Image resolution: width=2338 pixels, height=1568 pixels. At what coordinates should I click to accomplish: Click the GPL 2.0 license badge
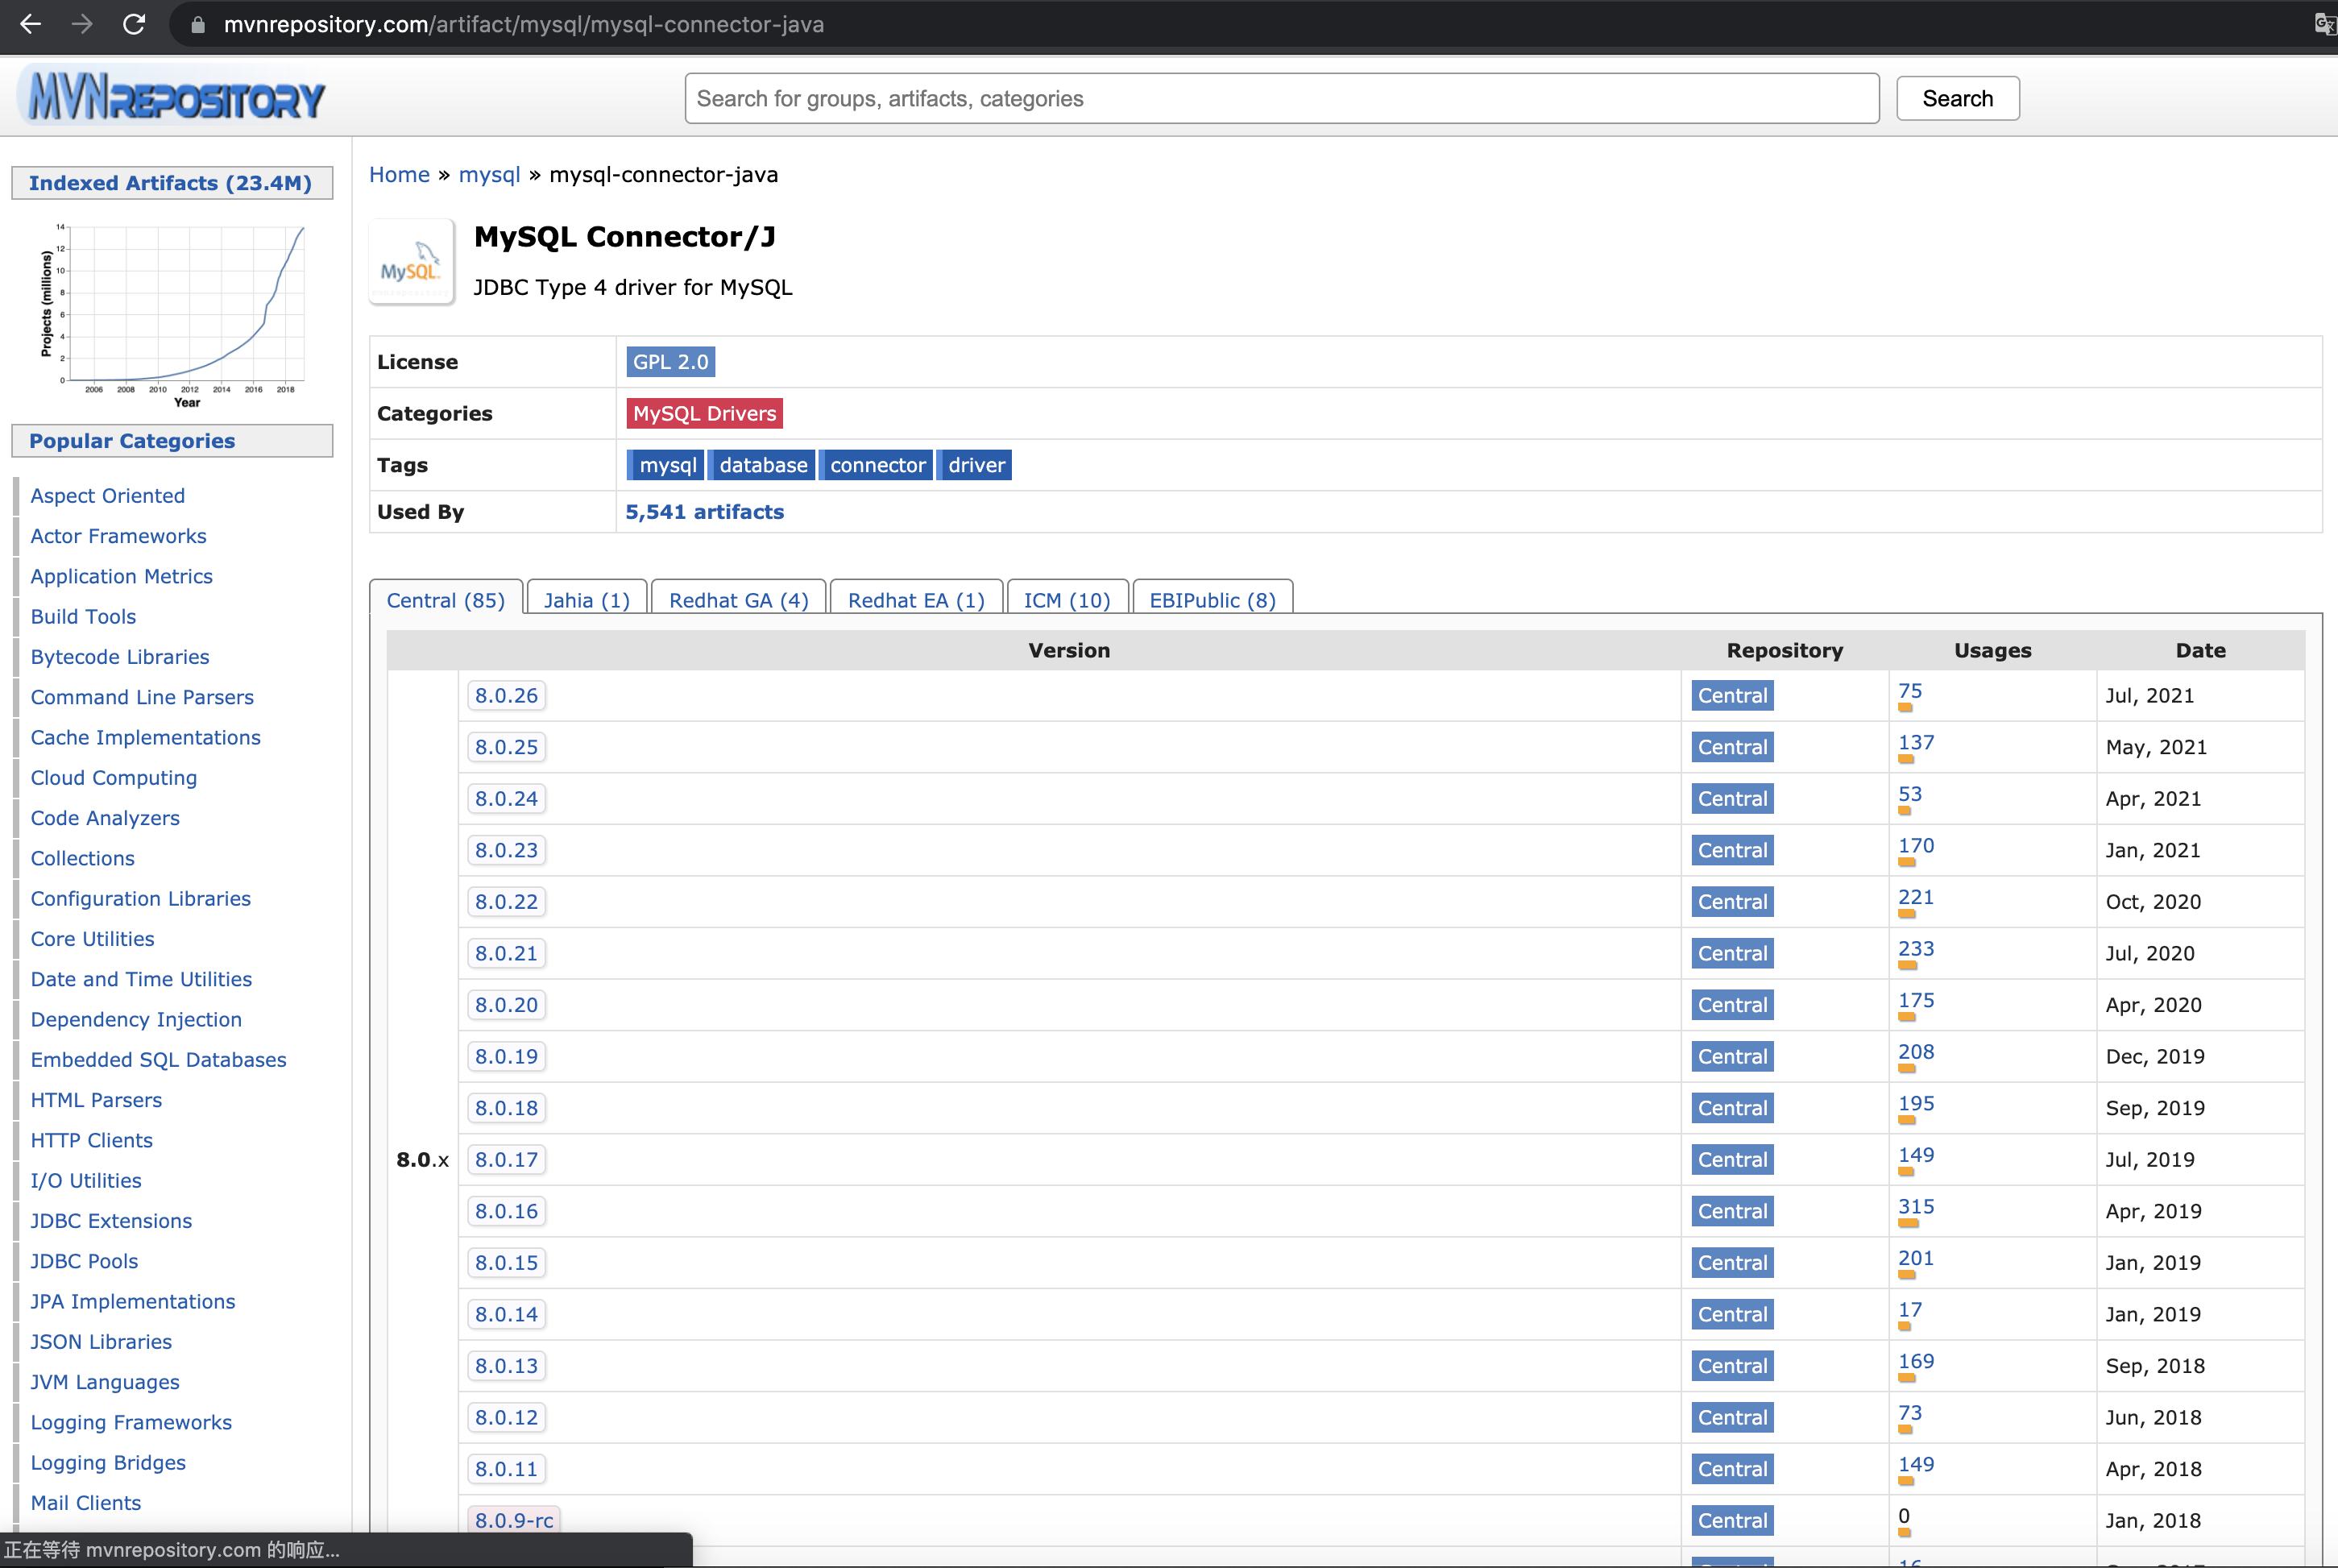click(671, 362)
